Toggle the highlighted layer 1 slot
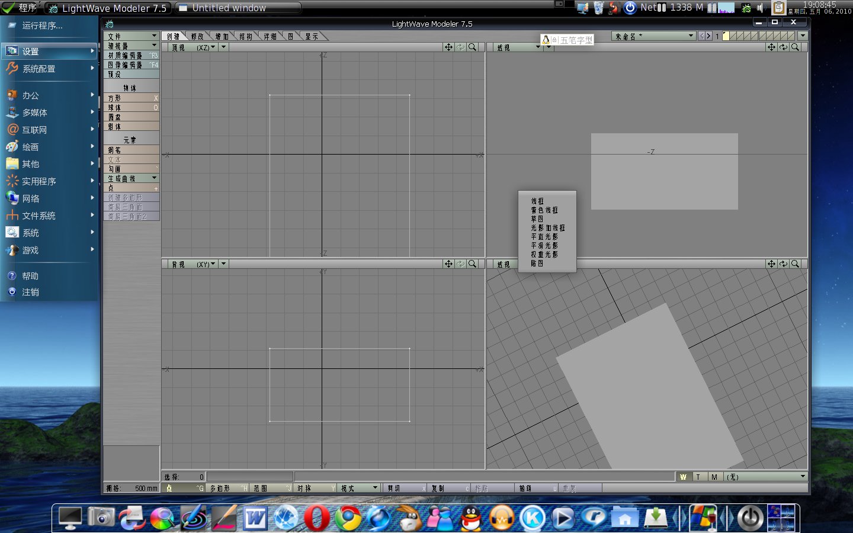The image size is (853, 533). [x=726, y=36]
